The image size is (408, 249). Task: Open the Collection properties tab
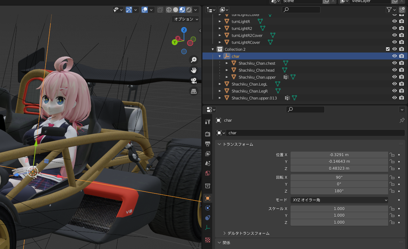[208, 186]
